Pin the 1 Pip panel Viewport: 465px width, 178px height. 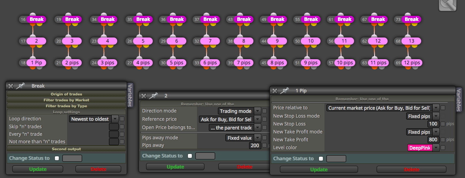pos(284,91)
